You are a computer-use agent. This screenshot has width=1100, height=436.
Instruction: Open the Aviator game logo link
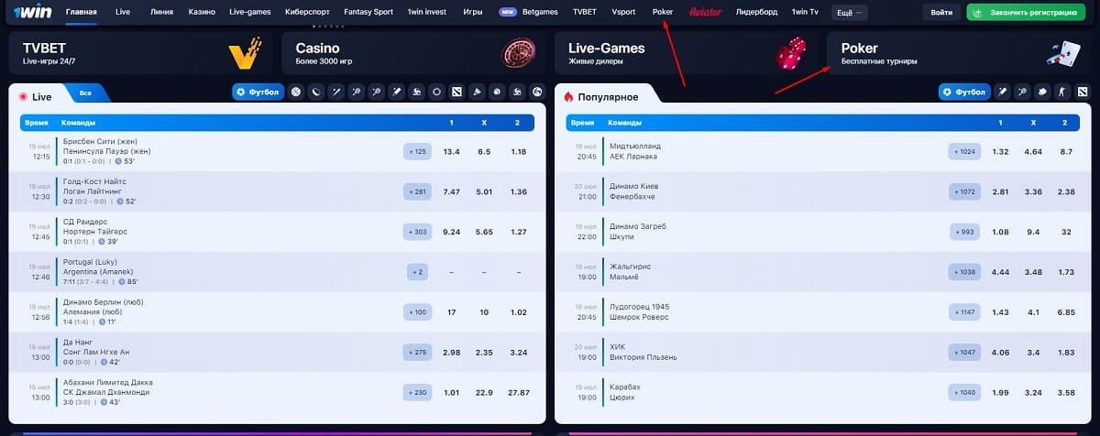click(706, 13)
